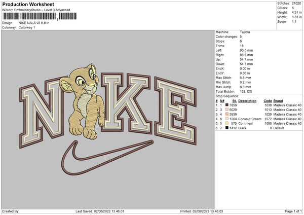The height and width of the screenshot is (215, 304).
Task: Click the Width value 6.81 in
Action: [x=296, y=17]
